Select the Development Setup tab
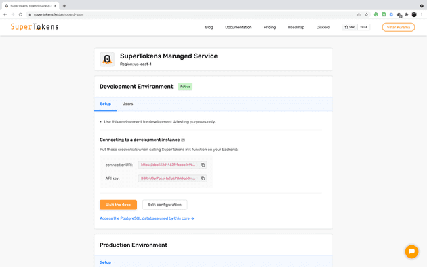Image resolution: width=427 pixels, height=267 pixels. [x=105, y=104]
